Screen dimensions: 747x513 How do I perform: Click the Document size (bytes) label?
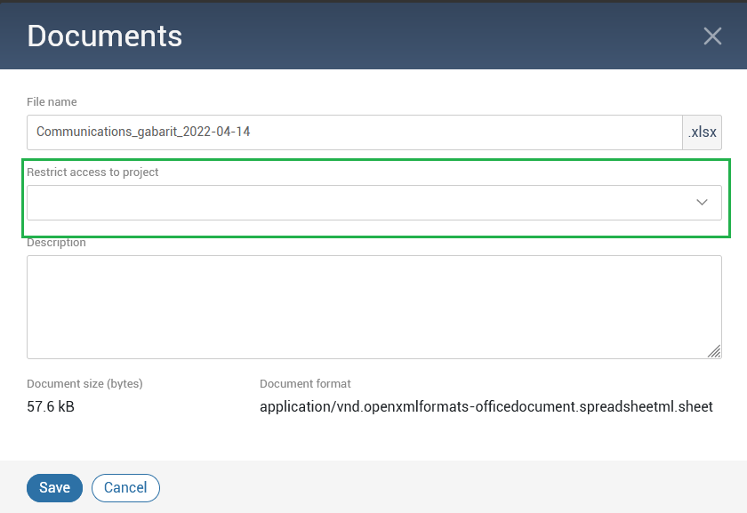pyautogui.click(x=84, y=384)
